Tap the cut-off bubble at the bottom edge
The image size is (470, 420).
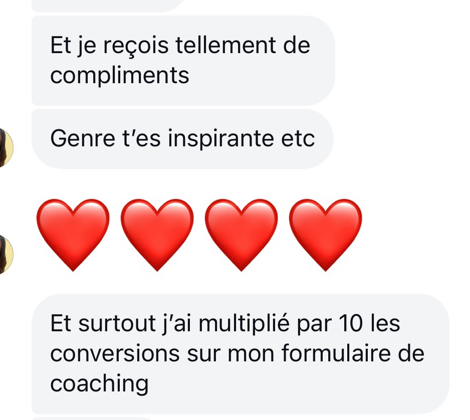pos(93,418)
